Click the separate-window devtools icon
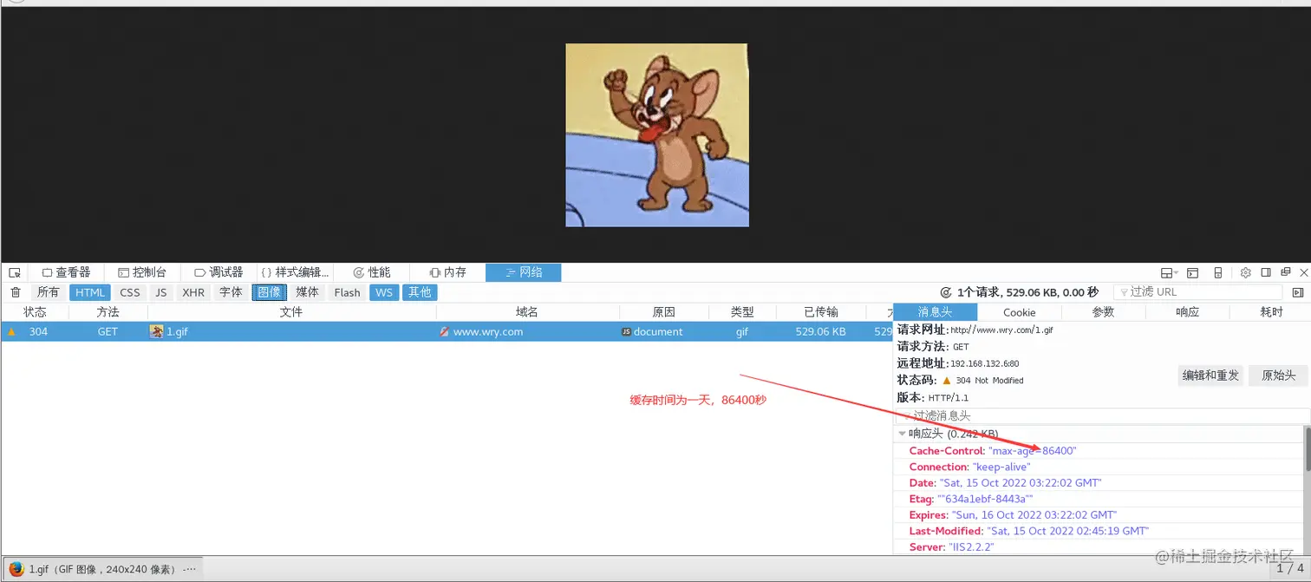 tap(1286, 272)
